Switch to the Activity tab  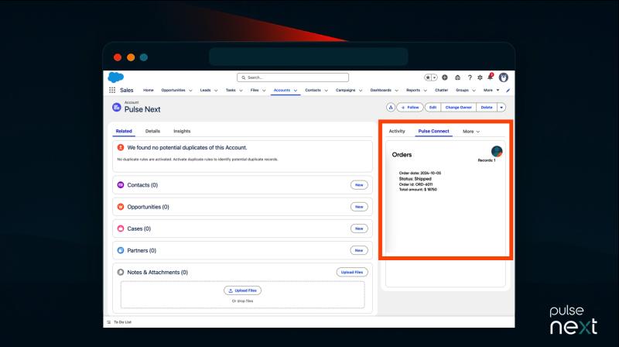click(397, 131)
